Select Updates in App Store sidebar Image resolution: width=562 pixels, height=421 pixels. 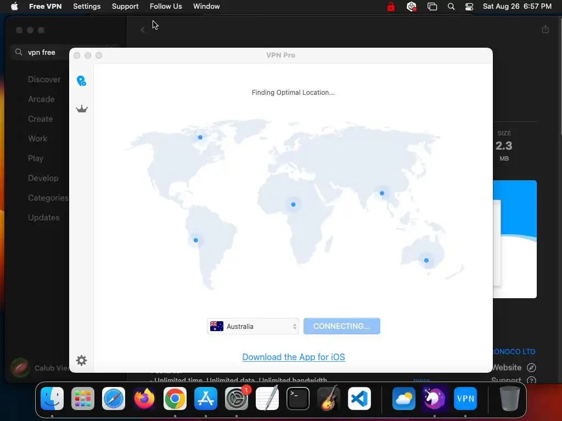tap(44, 217)
